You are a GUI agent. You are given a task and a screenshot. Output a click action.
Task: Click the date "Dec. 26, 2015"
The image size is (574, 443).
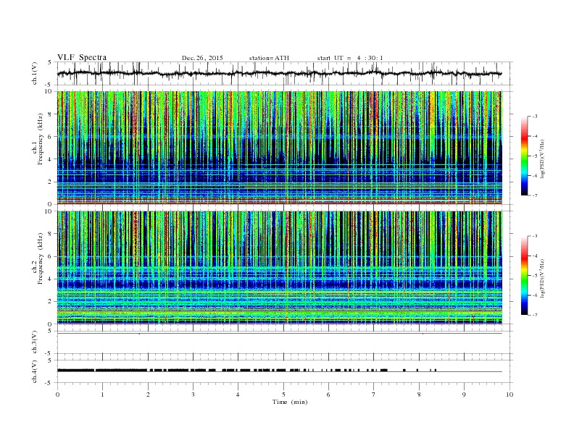coord(202,58)
